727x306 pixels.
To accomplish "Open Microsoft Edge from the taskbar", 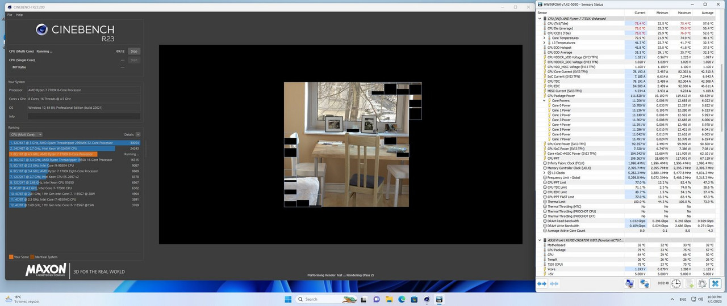I will click(x=402, y=299).
